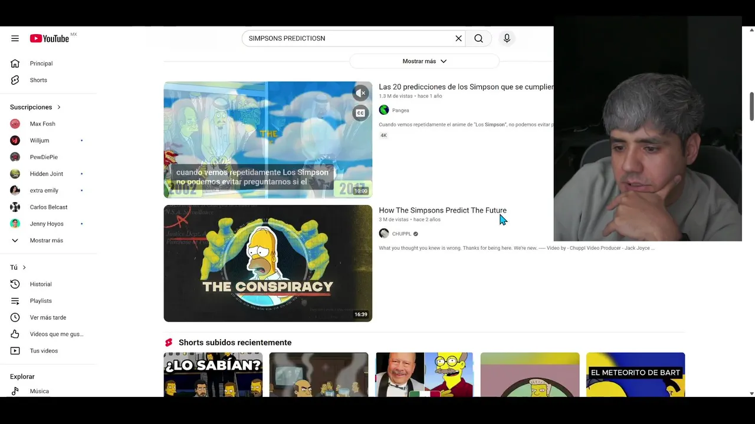Click the 16:39 duration label

(361, 314)
